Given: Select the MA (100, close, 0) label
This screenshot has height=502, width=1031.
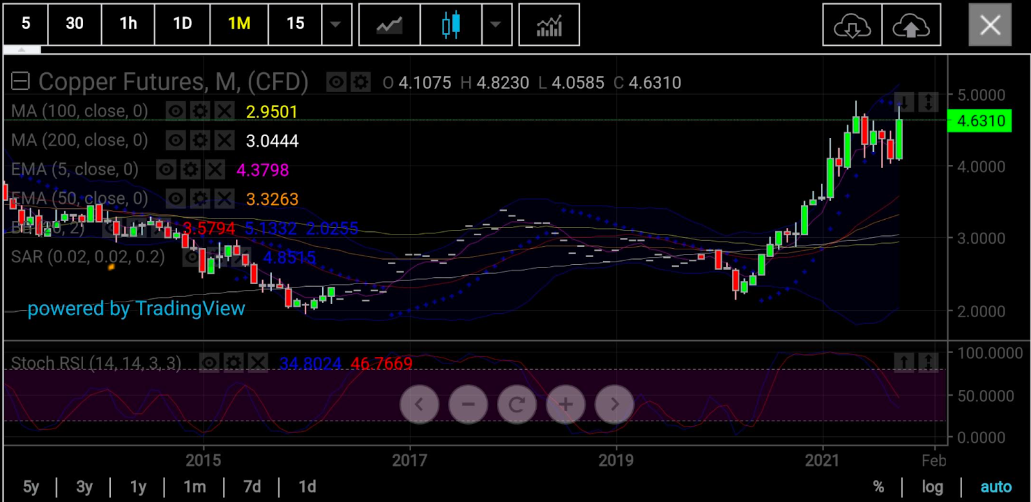Looking at the screenshot, I should click(x=79, y=111).
